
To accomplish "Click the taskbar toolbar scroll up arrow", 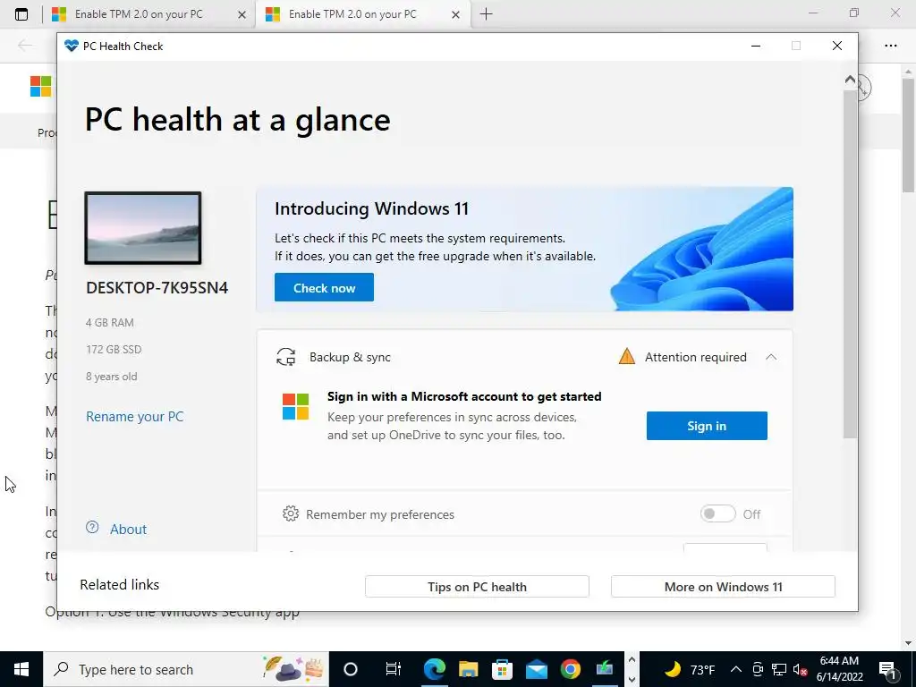I will (x=632, y=659).
